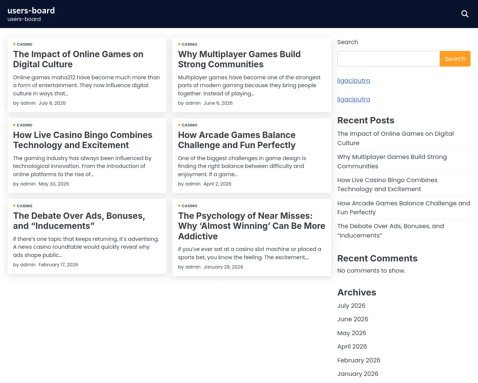
Task: Click CASINO tag on Impact of Online Games card
Action: point(24,44)
